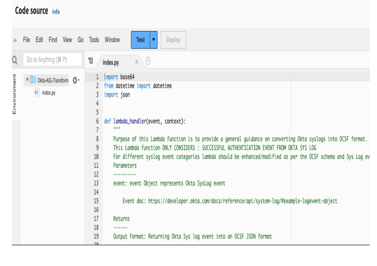Collapse the menu bar with triangle arrow

click(15, 40)
